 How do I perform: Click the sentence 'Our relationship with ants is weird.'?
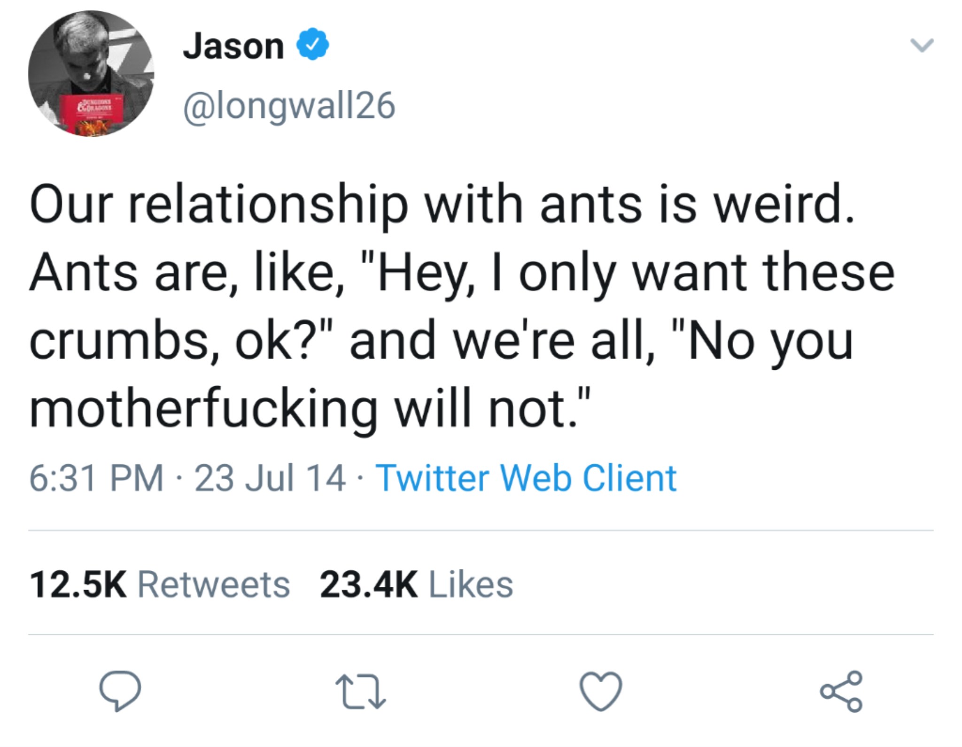(442, 205)
